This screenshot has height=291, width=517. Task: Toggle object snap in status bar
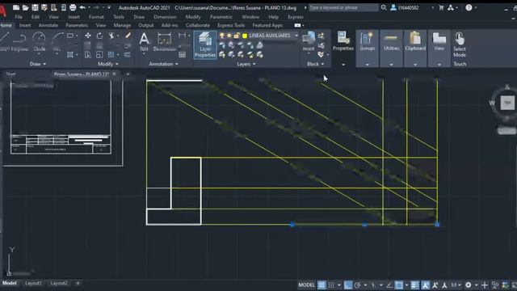coord(398,285)
